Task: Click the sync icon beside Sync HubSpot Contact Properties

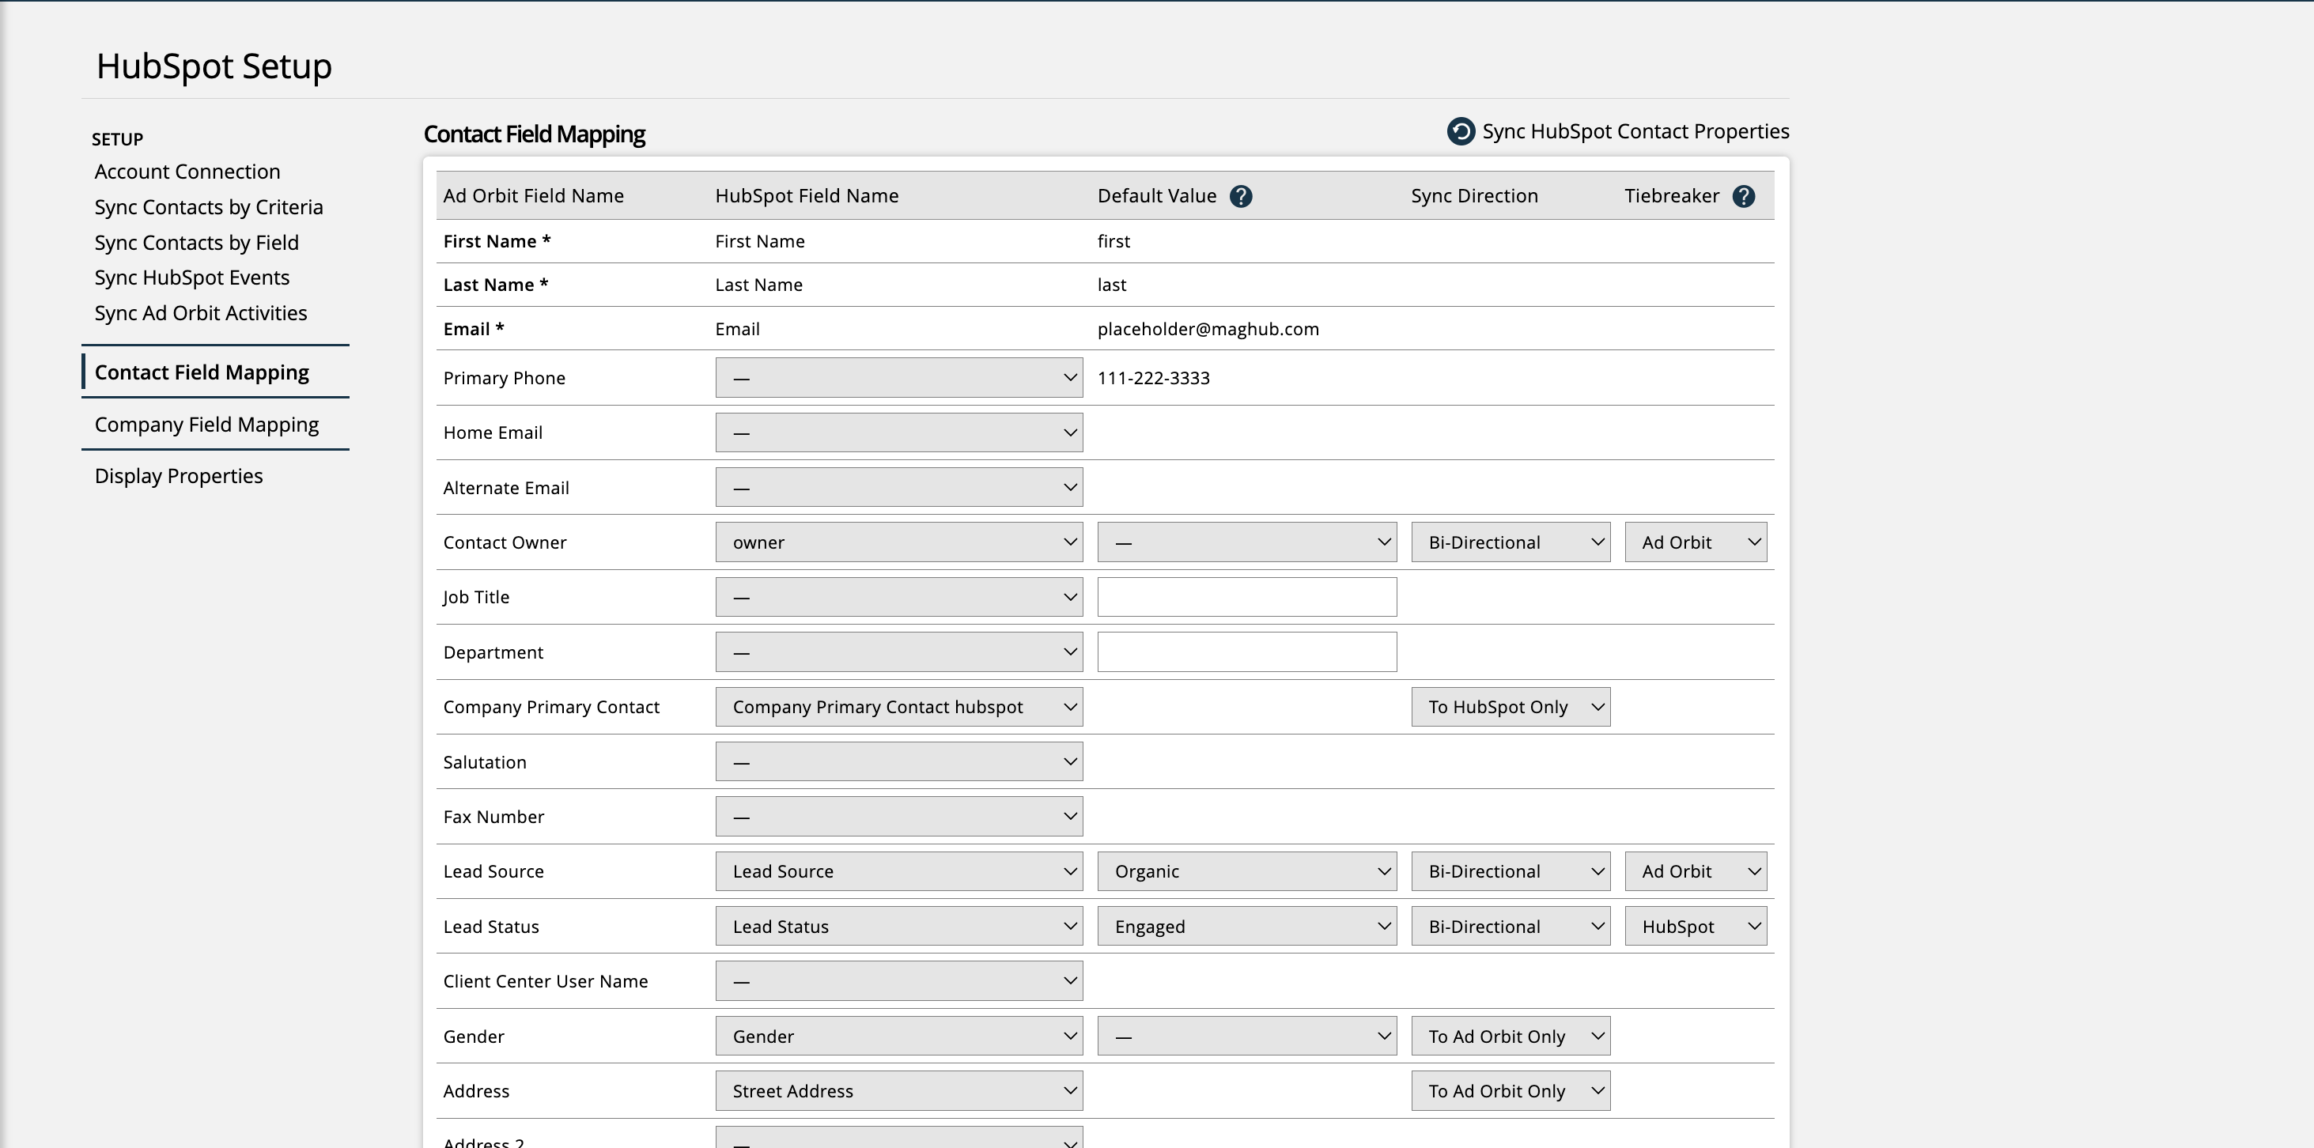Action: (x=1460, y=131)
